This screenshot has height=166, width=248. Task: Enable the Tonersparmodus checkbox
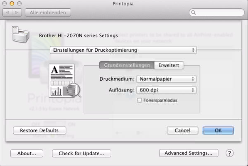click(139, 100)
